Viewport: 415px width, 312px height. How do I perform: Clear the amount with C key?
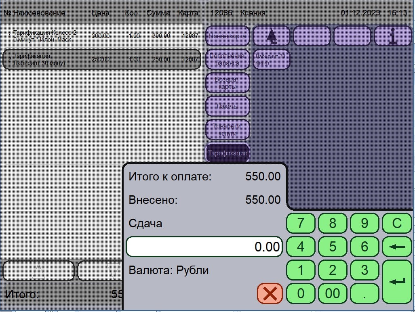click(x=397, y=223)
